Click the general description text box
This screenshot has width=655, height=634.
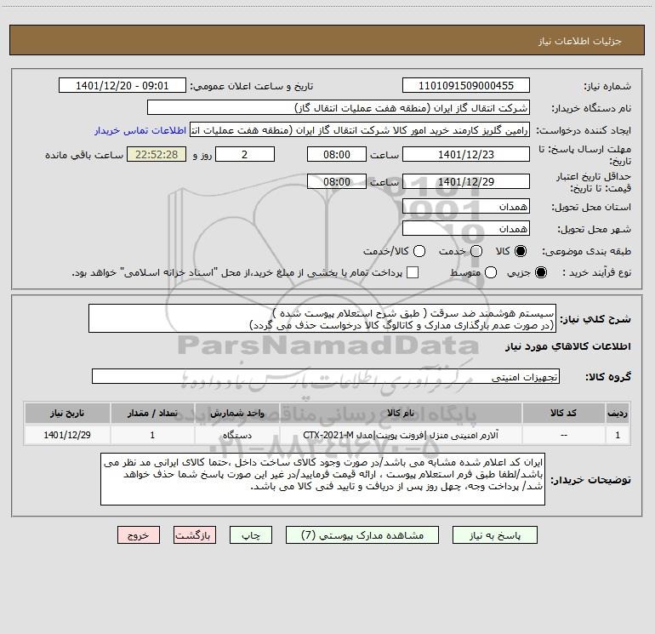pos(322,318)
